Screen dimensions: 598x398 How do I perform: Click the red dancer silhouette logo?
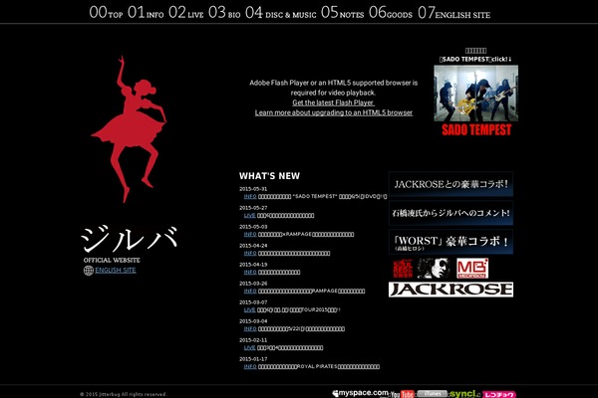point(129,129)
